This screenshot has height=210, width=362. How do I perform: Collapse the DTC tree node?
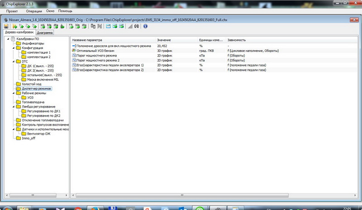tap(12, 61)
